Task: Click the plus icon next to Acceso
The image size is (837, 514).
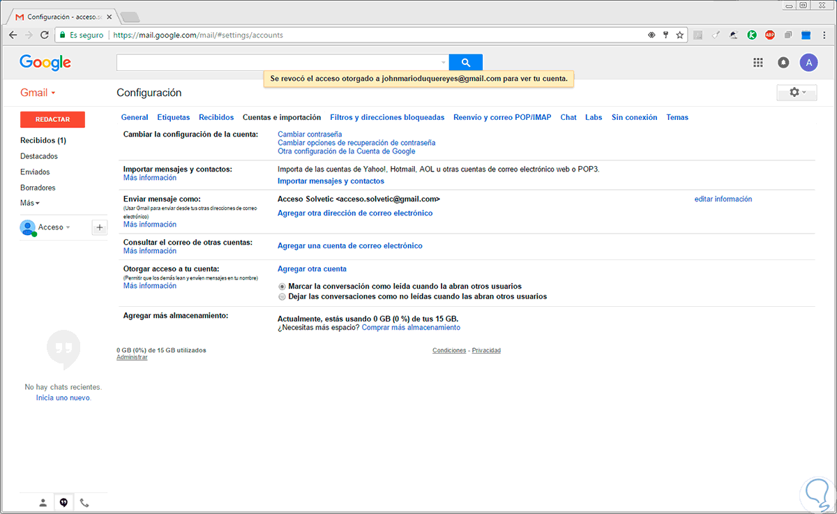Action: [99, 227]
